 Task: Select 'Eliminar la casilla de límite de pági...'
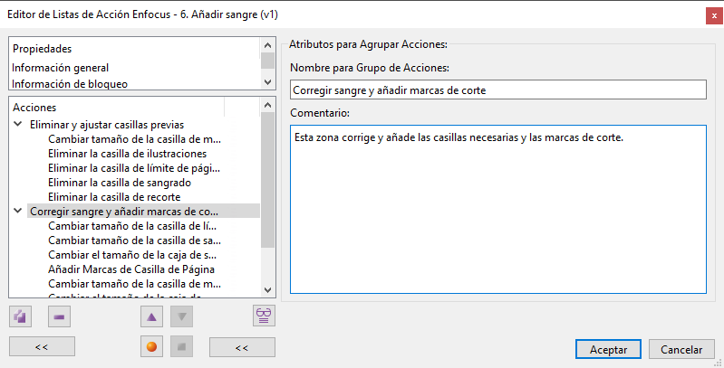coord(134,168)
